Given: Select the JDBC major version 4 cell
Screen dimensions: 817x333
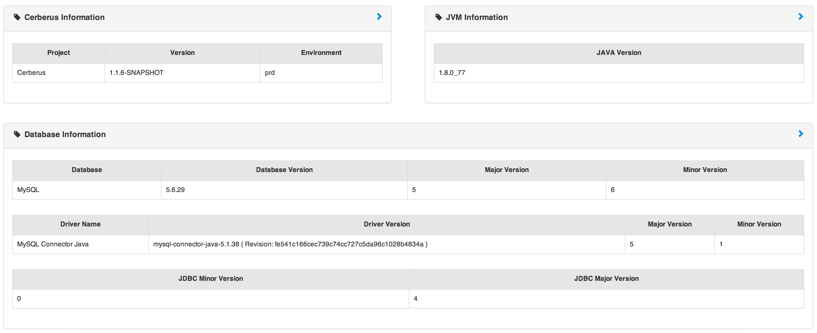Looking at the screenshot, I should [x=607, y=299].
